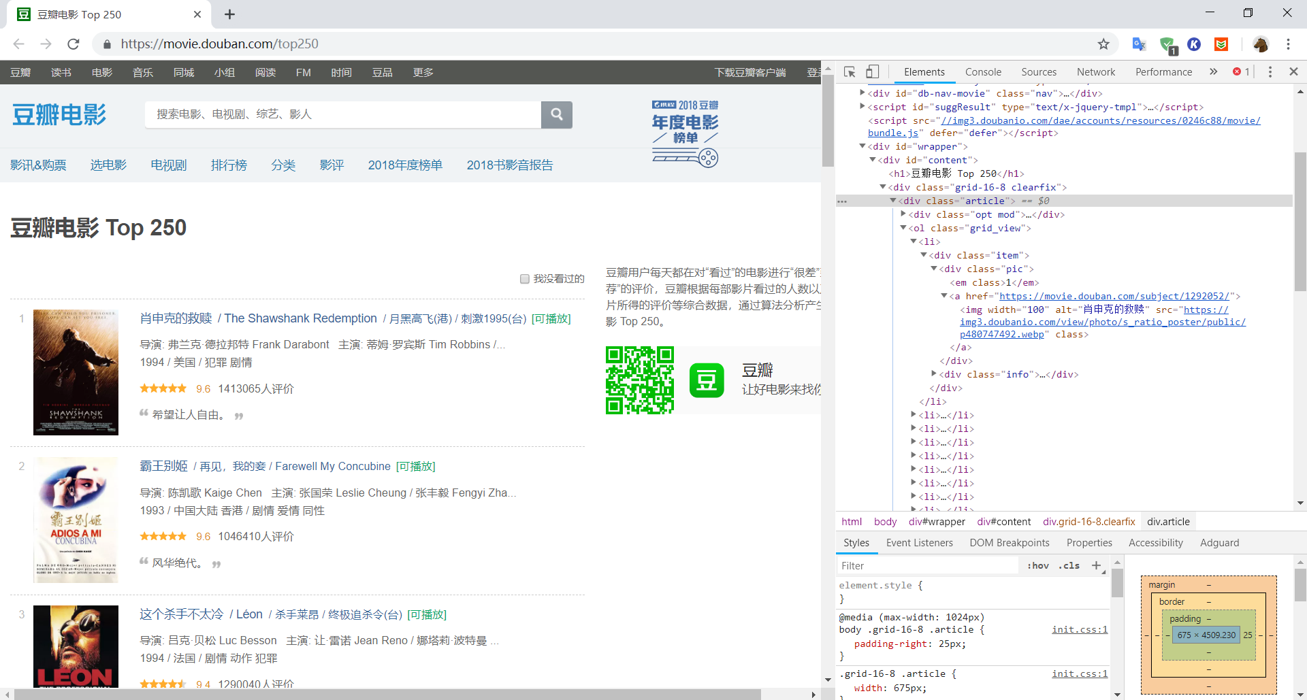The height and width of the screenshot is (700, 1307).
Task: Expand the div class info node
Action: (934, 373)
